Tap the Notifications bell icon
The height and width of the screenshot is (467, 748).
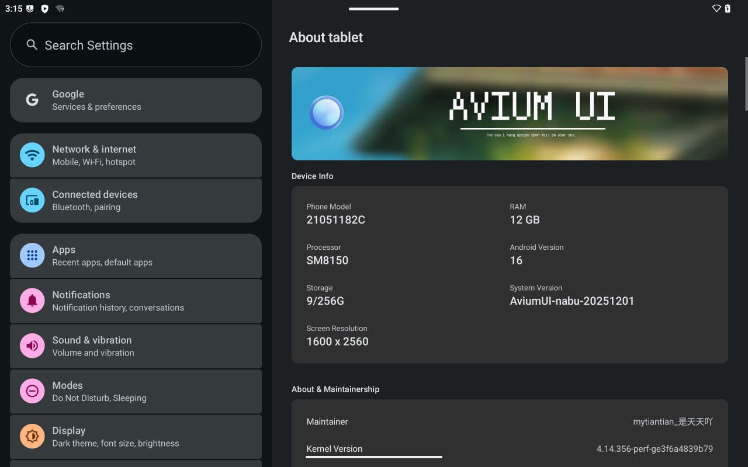tap(32, 301)
